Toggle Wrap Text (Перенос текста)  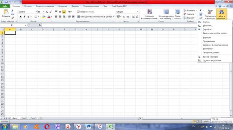86,12
